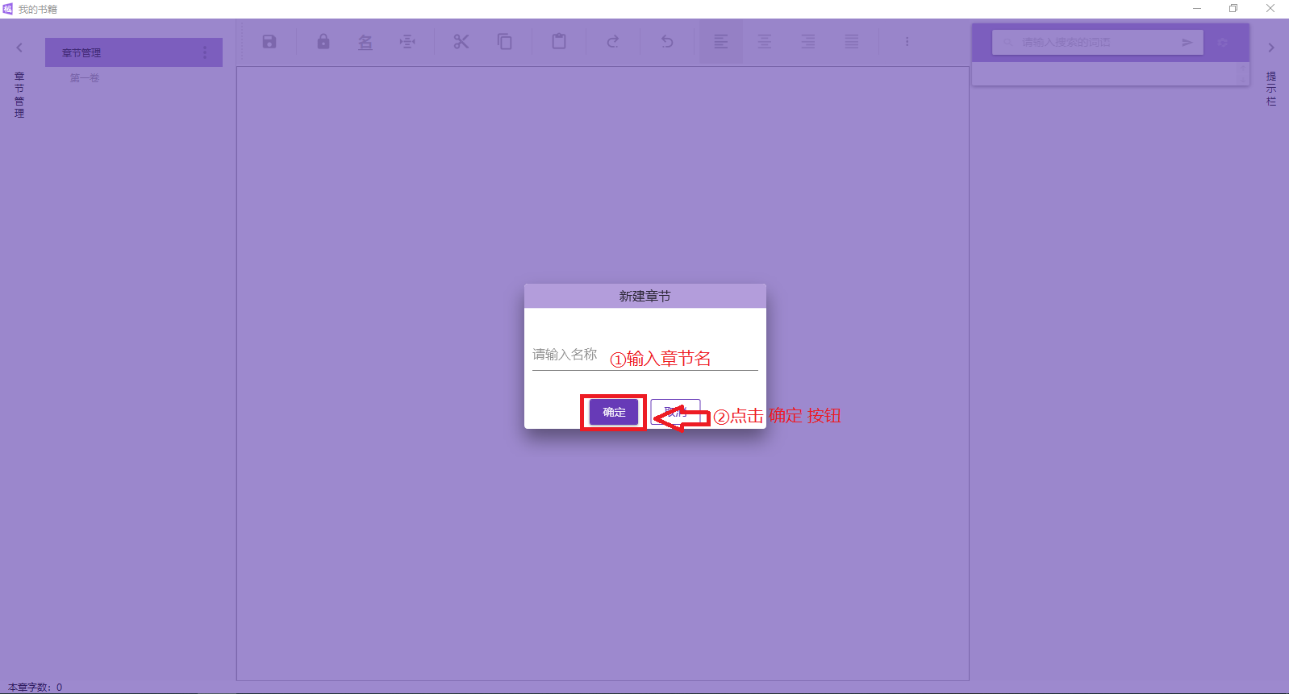Click the undo arrow icon
Viewport: 1289px width, 694px height.
pyautogui.click(x=667, y=42)
